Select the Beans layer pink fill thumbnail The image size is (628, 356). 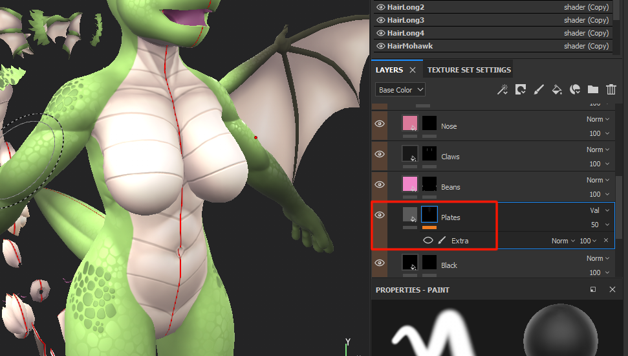click(410, 184)
